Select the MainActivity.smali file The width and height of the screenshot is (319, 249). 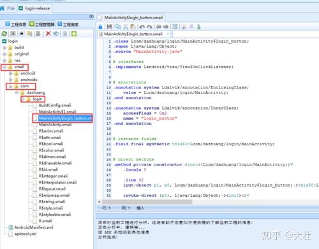pyautogui.click(x=55, y=125)
